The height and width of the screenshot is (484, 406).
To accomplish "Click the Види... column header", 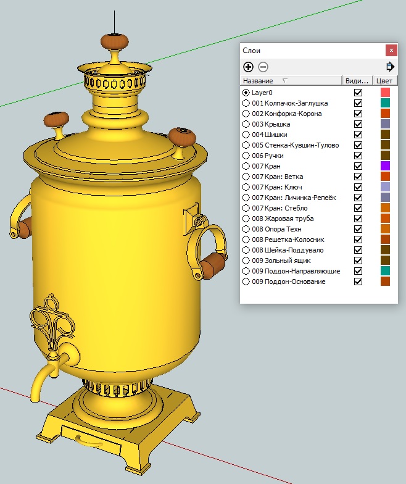I will (x=357, y=81).
